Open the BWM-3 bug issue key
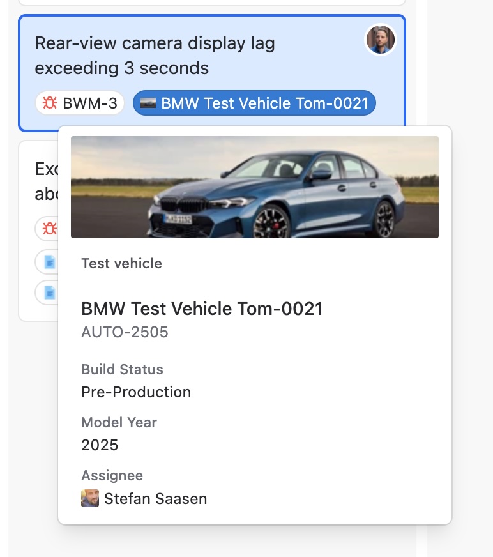Screen dimensions: 493x557 pyautogui.click(x=80, y=103)
